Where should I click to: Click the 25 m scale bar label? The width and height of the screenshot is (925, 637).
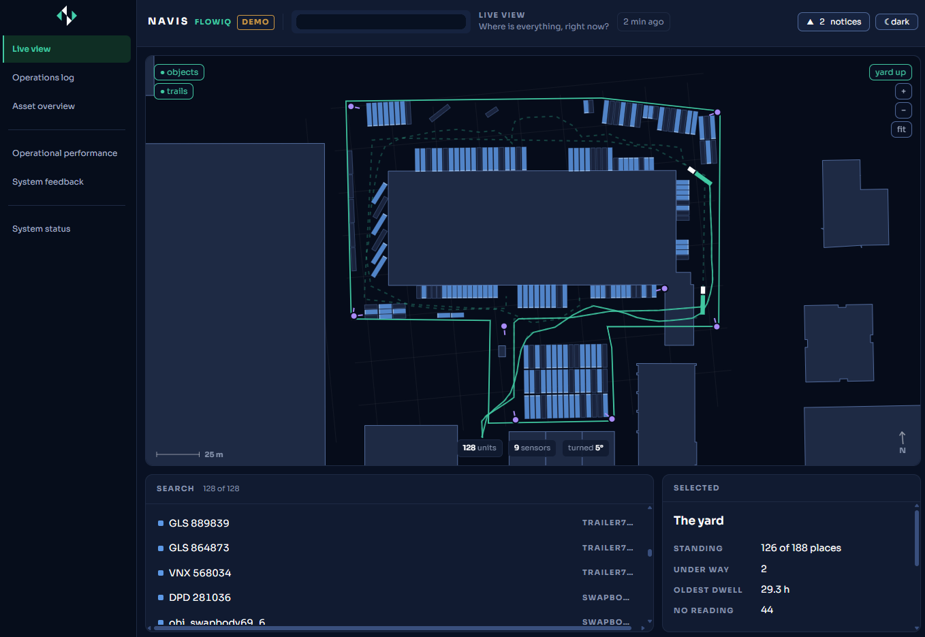[214, 454]
